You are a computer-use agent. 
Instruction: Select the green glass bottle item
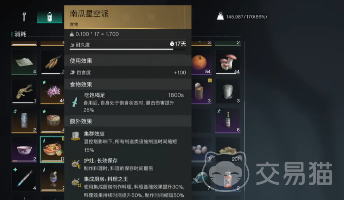[228, 120]
